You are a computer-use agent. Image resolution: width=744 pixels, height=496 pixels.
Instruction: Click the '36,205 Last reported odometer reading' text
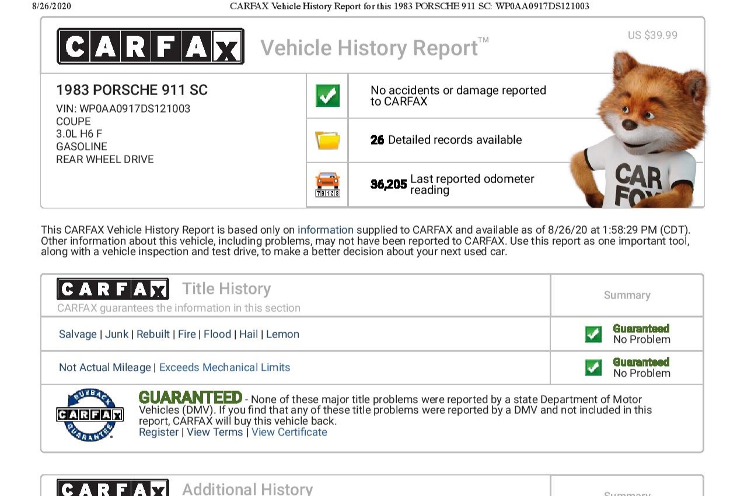point(452,184)
